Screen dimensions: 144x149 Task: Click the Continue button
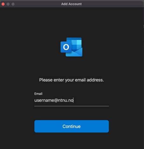(x=72, y=126)
